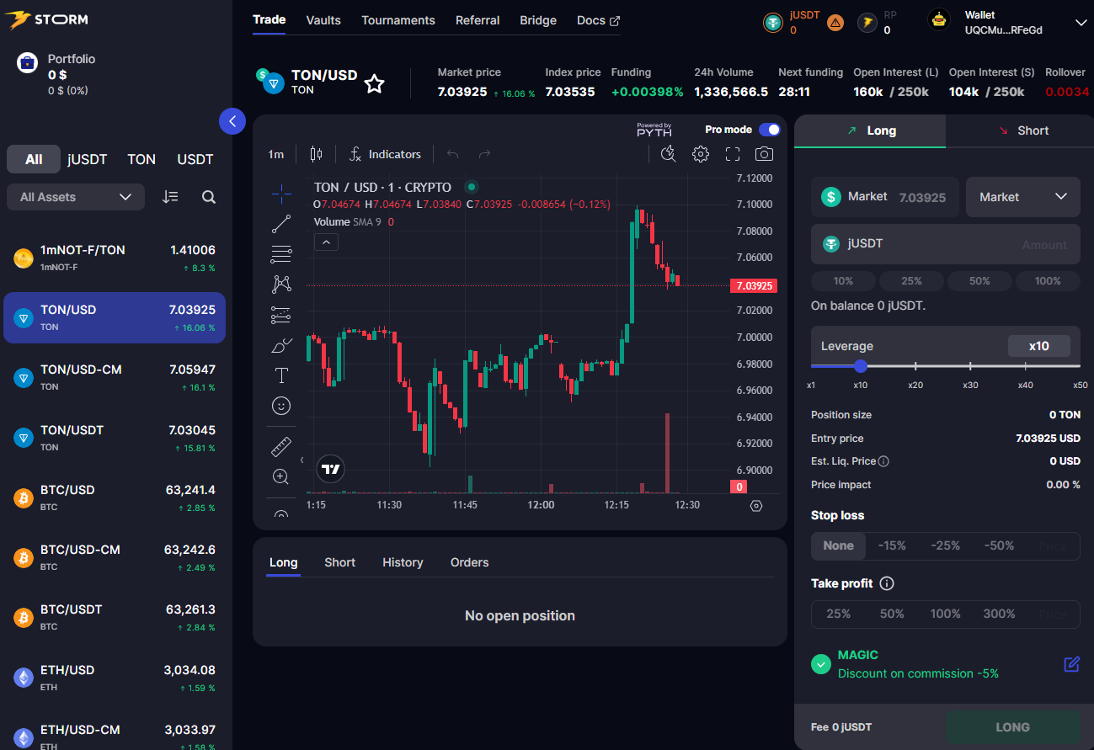Image resolution: width=1094 pixels, height=750 pixels.
Task: Switch chart to fullscreen mode
Action: pos(733,154)
